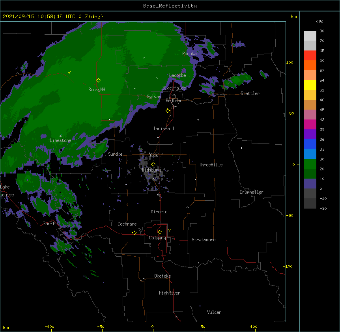Click the km unit label beside the timestamp

(x=293, y=17)
